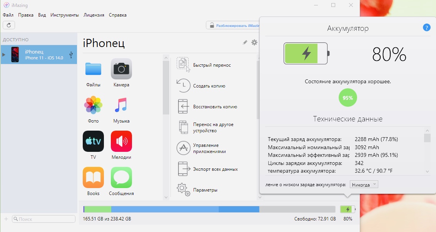
Task: Open the Справка menu
Action: [118, 15]
